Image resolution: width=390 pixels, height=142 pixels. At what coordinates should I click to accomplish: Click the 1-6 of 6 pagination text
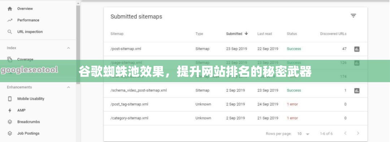click(326, 134)
